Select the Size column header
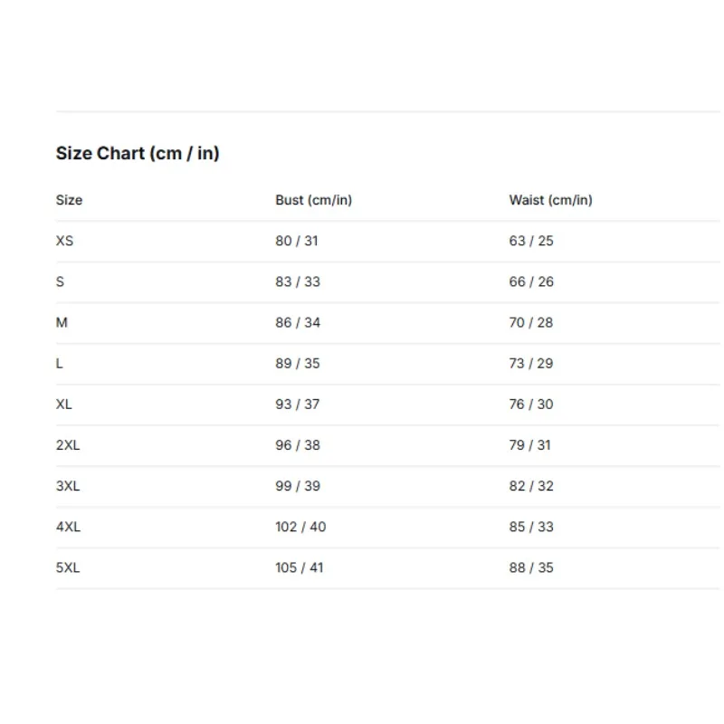The width and height of the screenshot is (724, 724). [x=70, y=200]
